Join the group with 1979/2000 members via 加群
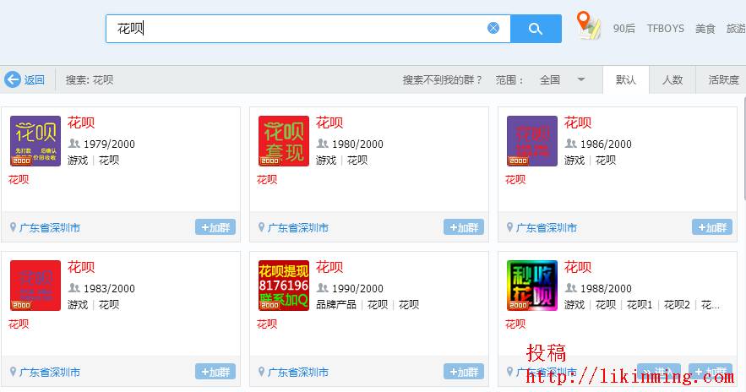This screenshot has width=746, height=392. pos(215,227)
